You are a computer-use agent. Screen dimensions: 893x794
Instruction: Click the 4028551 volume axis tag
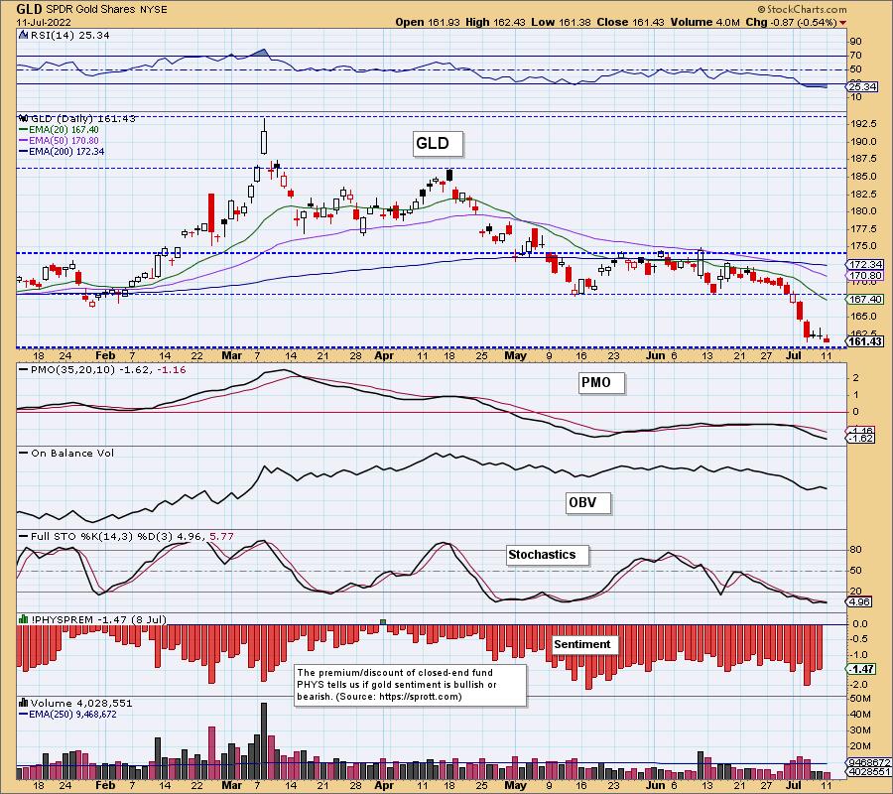[x=868, y=772]
